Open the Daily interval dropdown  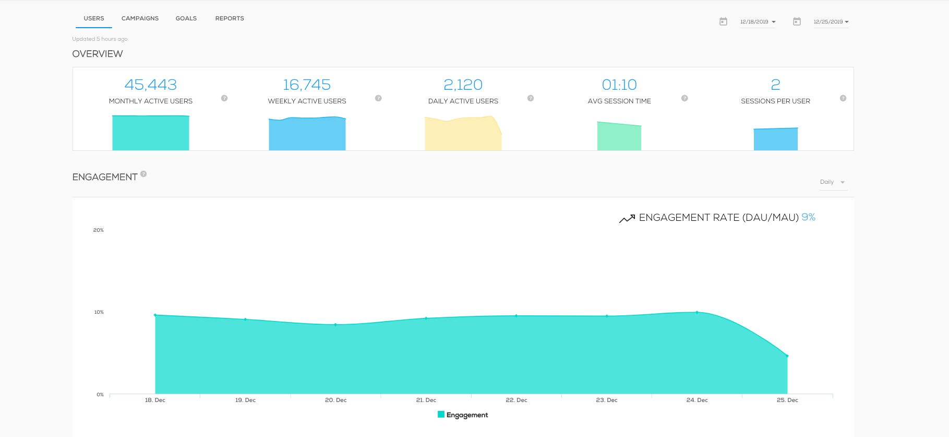pos(832,182)
